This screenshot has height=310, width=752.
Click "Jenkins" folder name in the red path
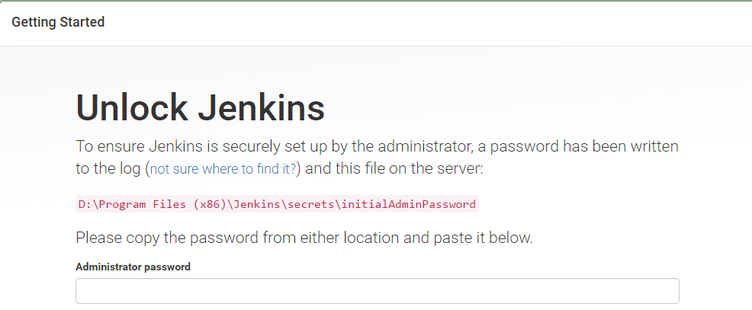coord(262,204)
